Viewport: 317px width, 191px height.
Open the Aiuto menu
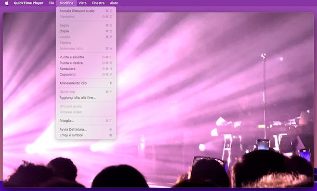[114, 3]
